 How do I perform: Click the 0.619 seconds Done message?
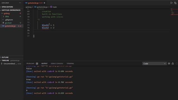coord(50,93)
